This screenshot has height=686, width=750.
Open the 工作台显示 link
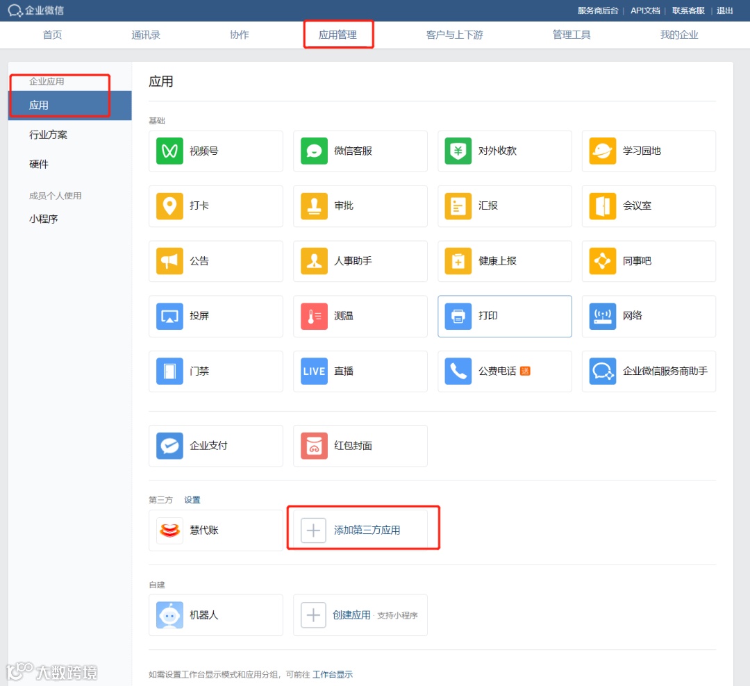[x=333, y=674]
